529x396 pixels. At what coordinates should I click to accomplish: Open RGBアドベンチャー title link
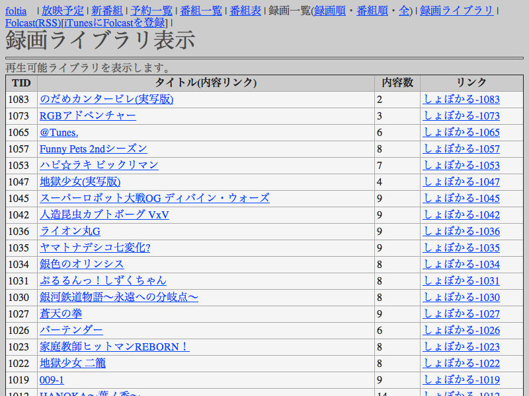(x=87, y=115)
